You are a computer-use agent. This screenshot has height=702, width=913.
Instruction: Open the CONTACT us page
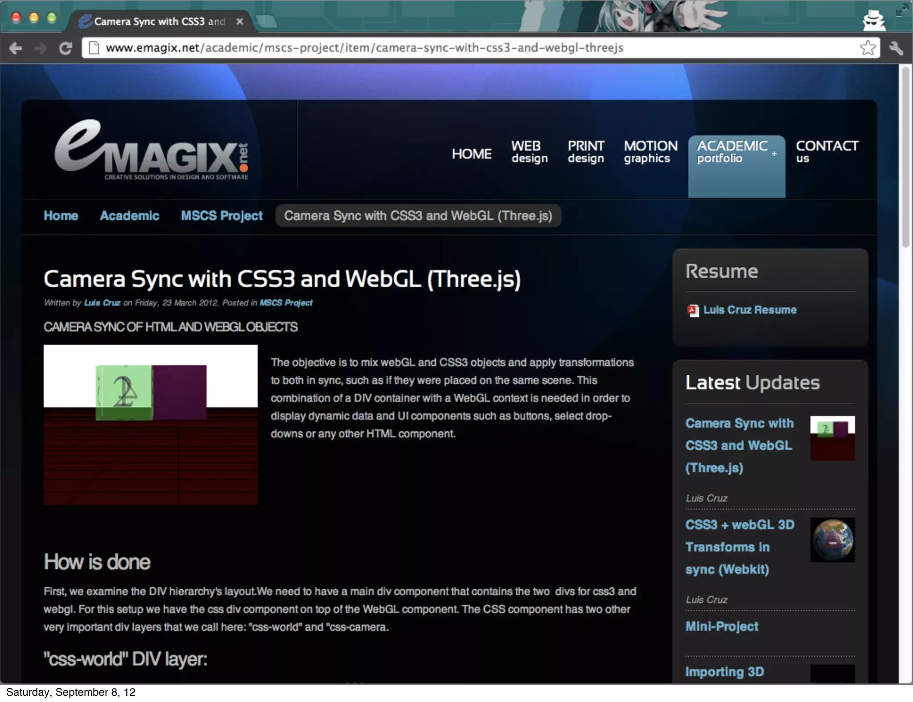(x=826, y=152)
